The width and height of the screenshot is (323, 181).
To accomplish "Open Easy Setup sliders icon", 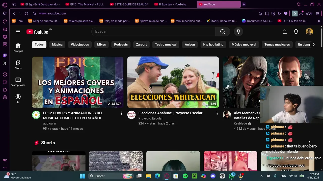I will [318, 13].
